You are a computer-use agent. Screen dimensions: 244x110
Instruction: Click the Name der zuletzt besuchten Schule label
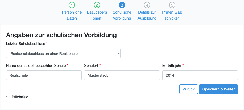tap(36, 66)
